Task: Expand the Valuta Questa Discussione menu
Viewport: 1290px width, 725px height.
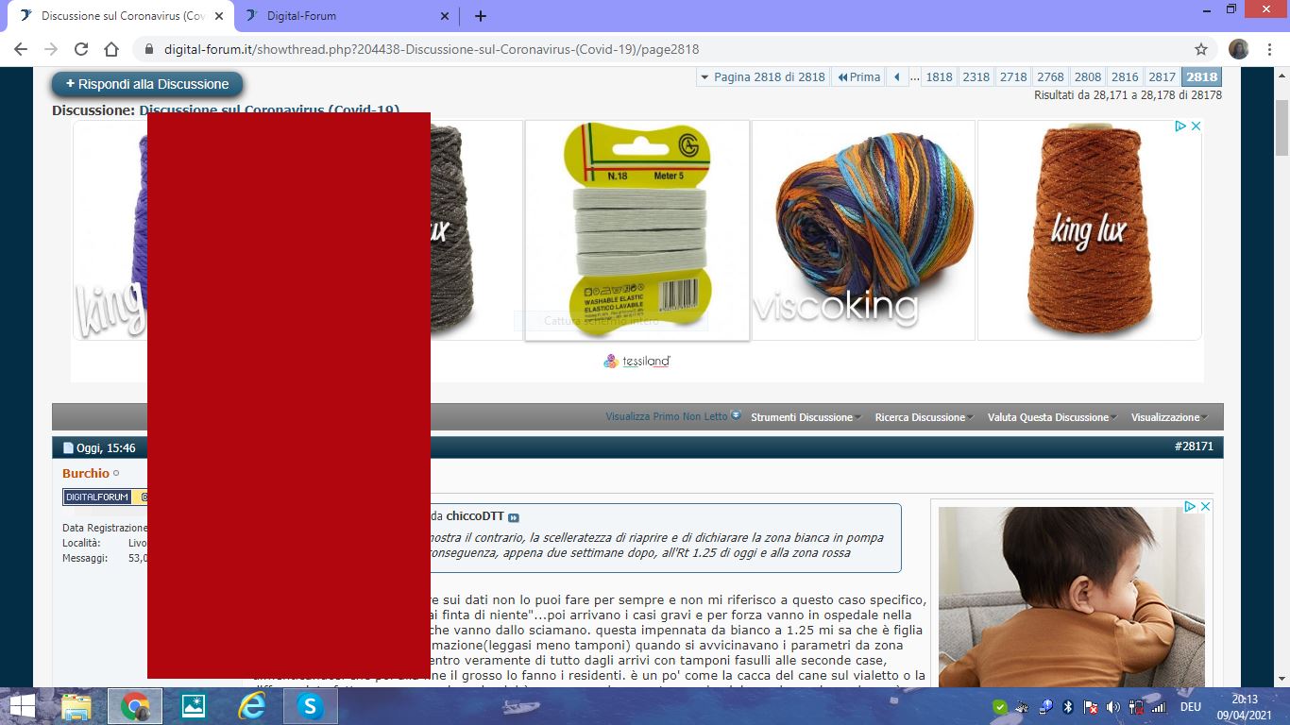Action: [1053, 417]
